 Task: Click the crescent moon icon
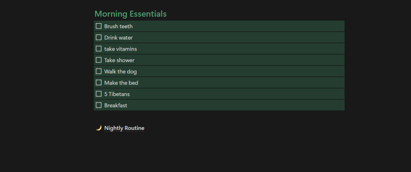(x=99, y=128)
